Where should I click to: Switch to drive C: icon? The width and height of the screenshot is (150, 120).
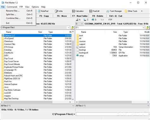(86, 20)
